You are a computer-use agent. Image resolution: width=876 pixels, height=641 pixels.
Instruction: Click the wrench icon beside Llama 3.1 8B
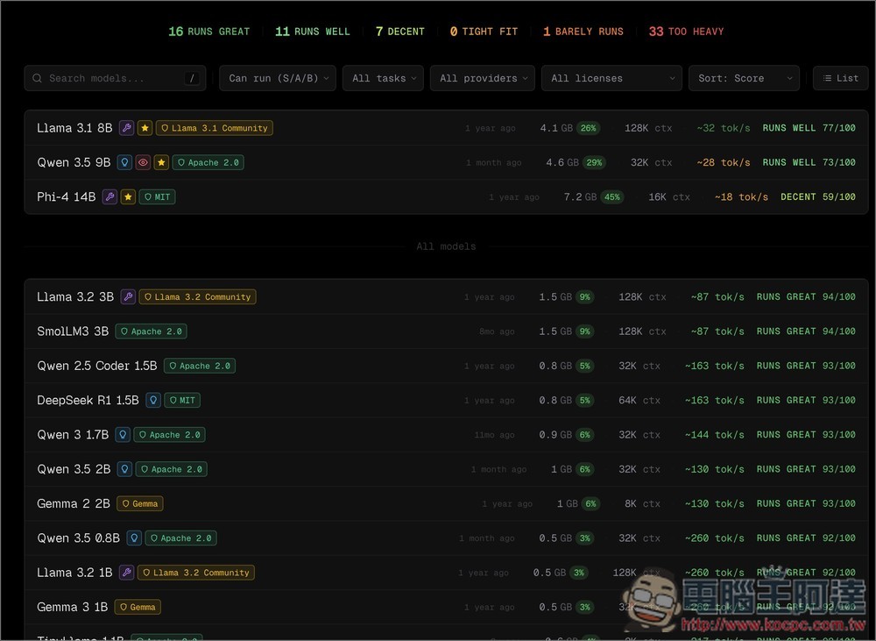126,128
